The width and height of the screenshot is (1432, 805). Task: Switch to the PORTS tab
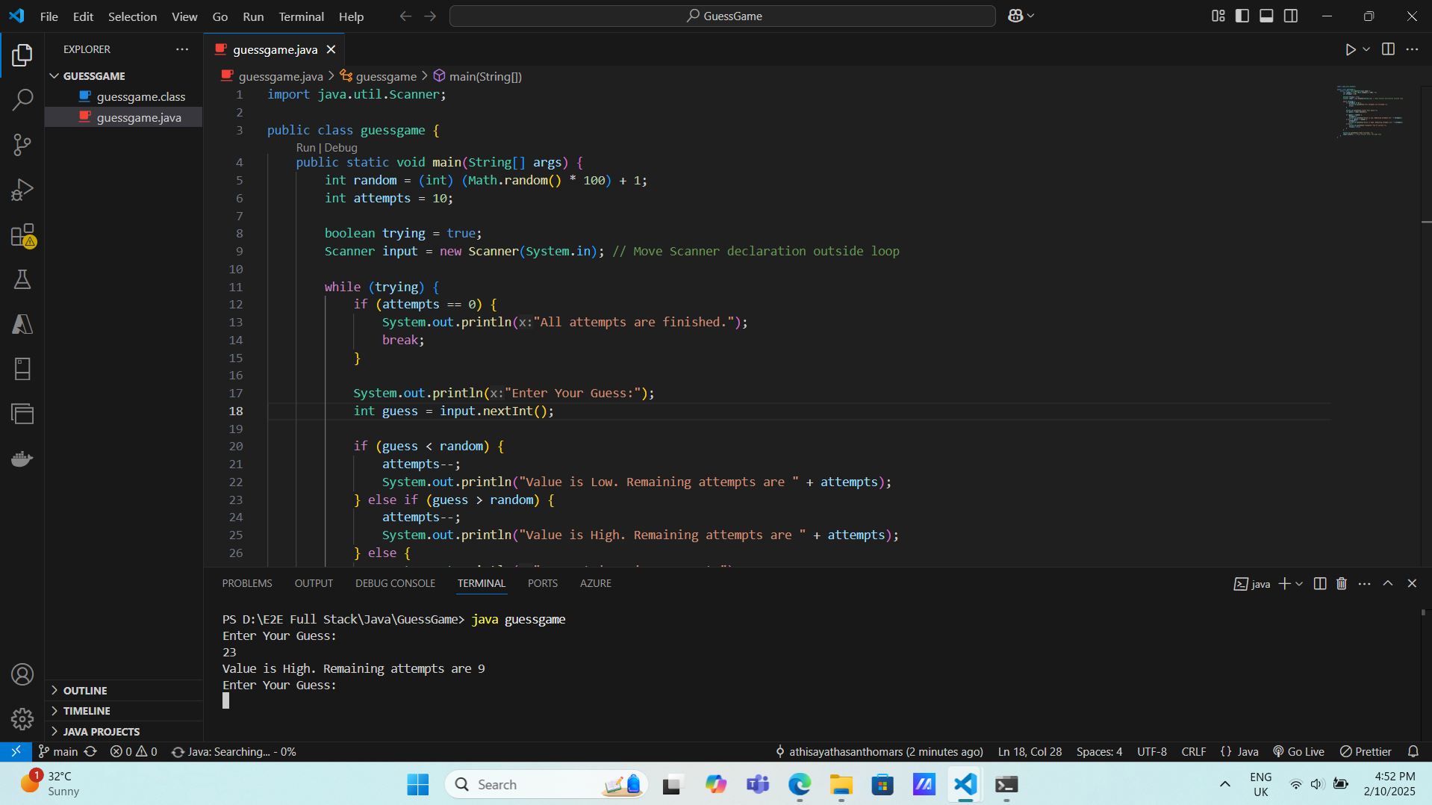(543, 583)
